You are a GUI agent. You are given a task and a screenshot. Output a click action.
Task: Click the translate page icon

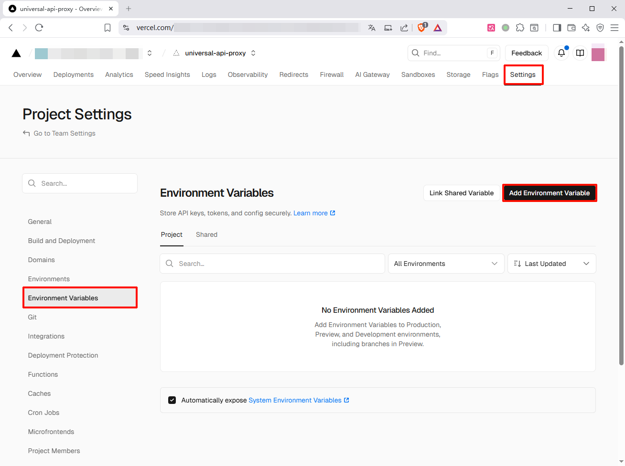coord(372,28)
